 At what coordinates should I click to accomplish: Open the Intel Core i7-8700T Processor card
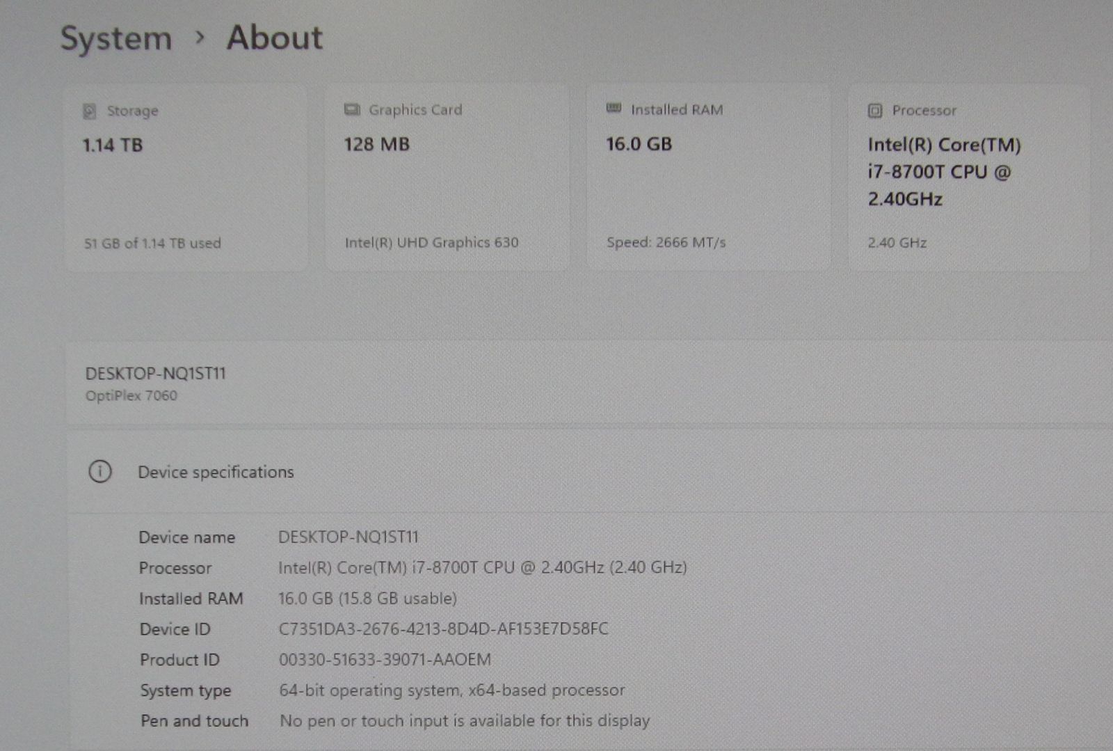coord(968,178)
